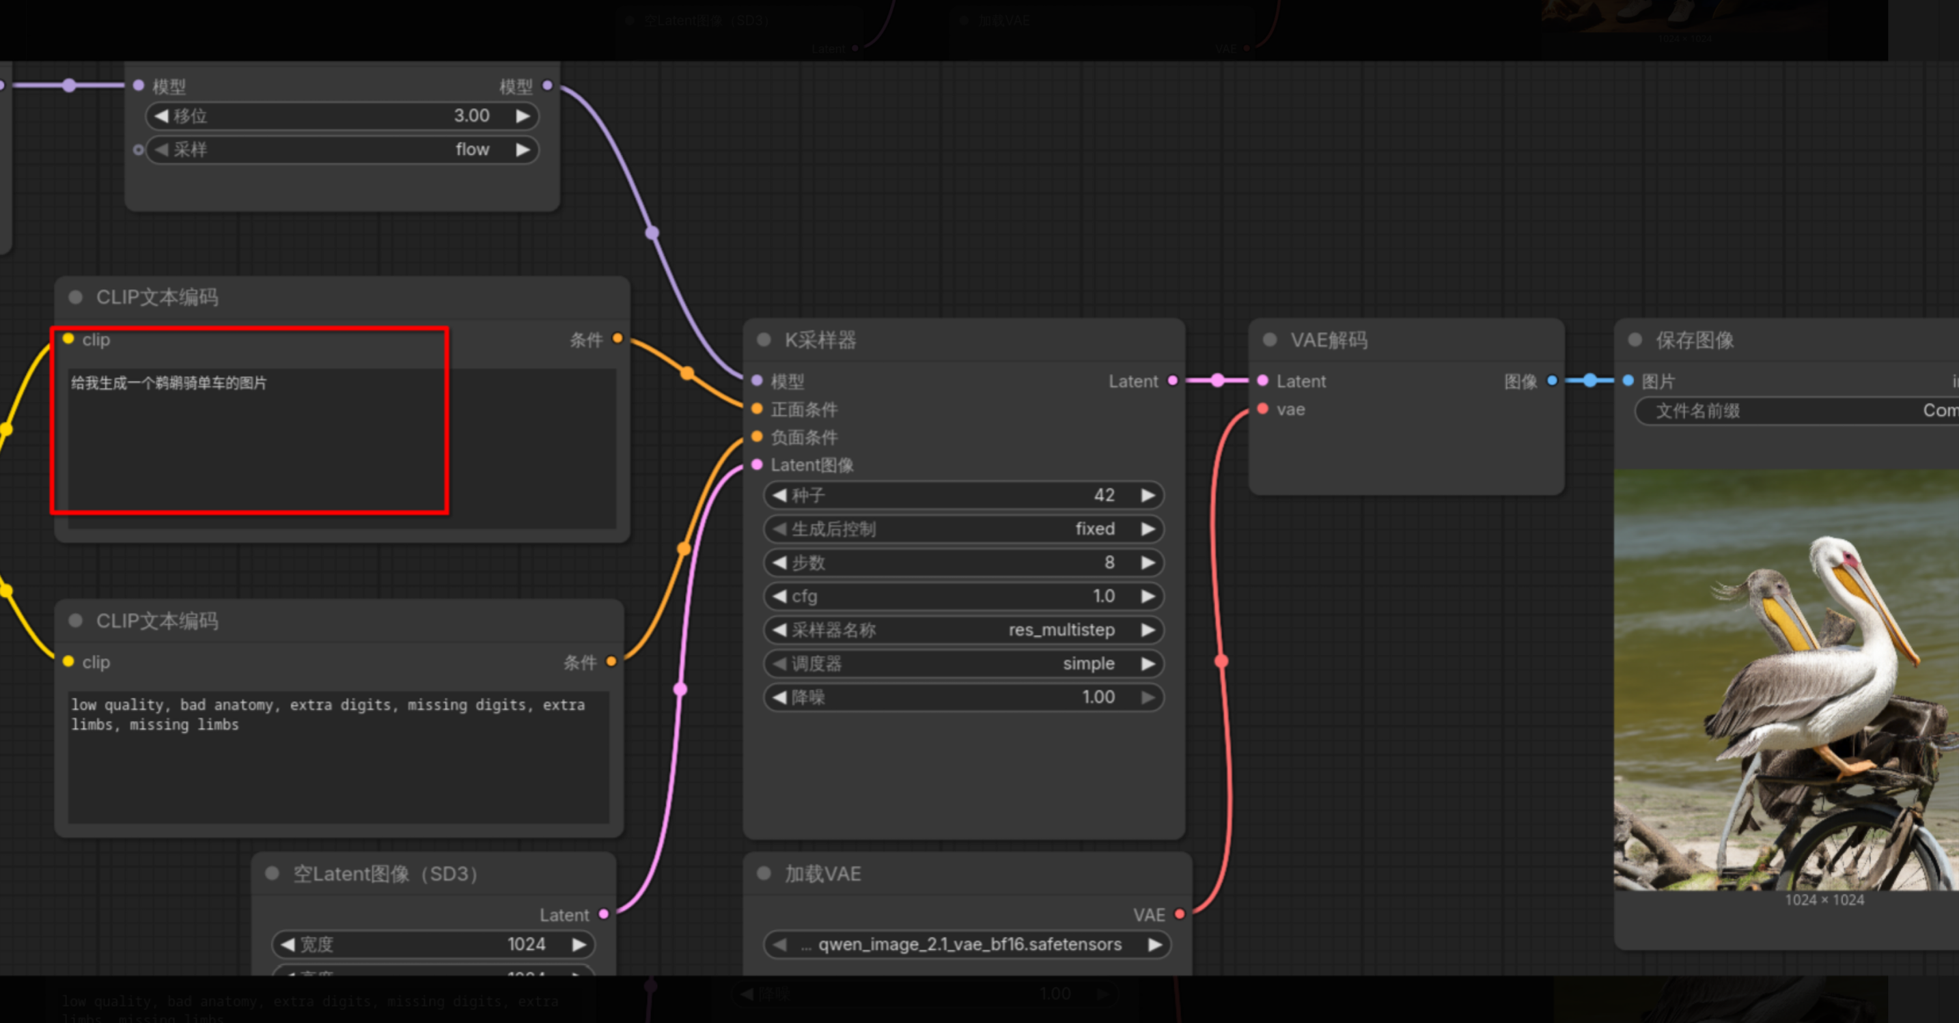Click the 正面条件 input socket
Image resolution: width=1959 pixels, height=1023 pixels.
tap(757, 408)
